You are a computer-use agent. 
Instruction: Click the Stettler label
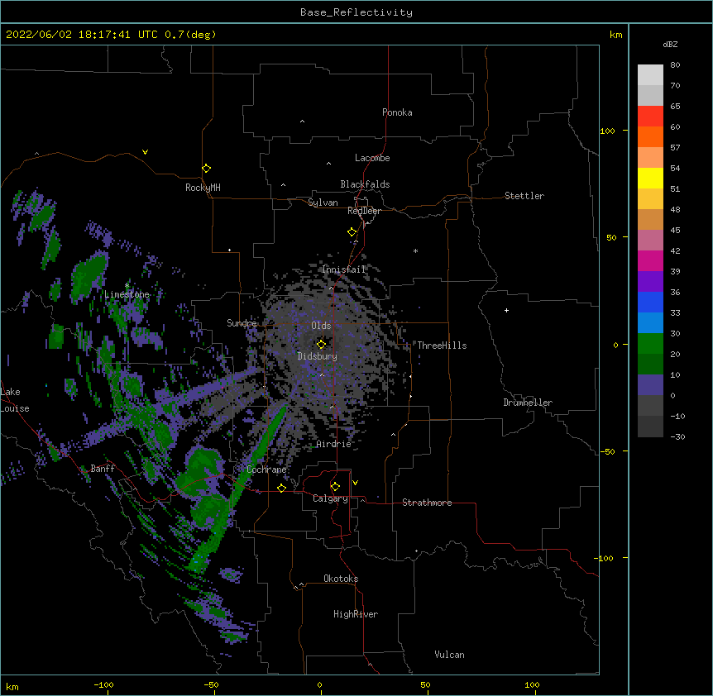click(524, 196)
